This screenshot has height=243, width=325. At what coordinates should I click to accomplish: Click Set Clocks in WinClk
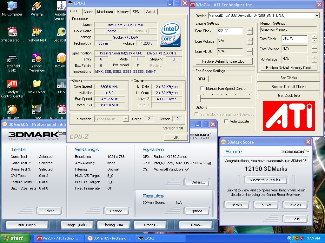pyautogui.click(x=289, y=78)
